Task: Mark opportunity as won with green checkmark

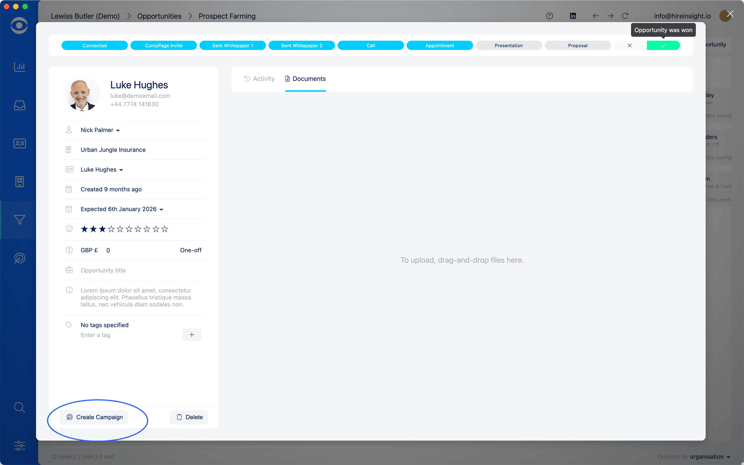Action: click(663, 45)
